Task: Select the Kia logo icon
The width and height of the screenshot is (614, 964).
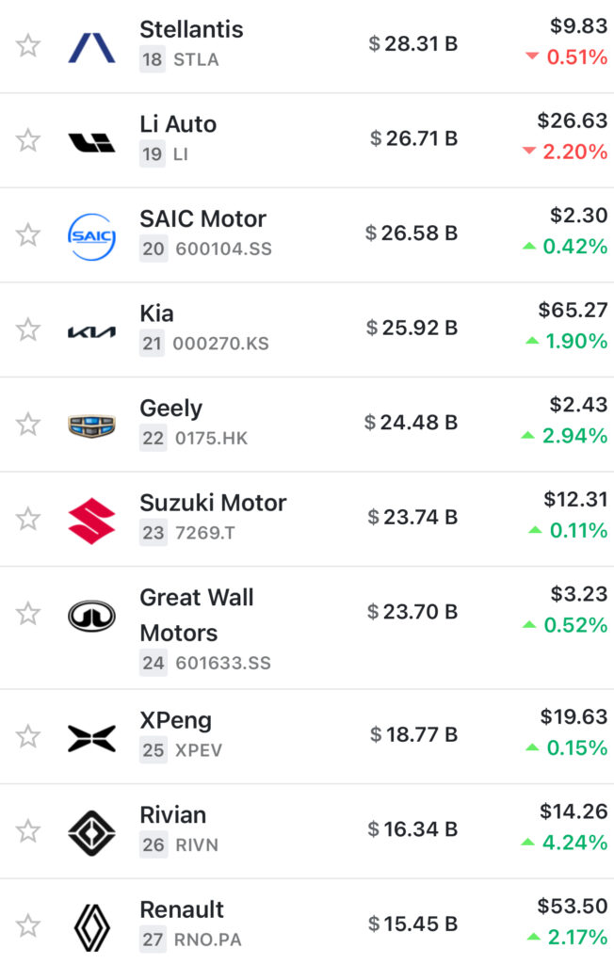Action: pyautogui.click(x=91, y=331)
